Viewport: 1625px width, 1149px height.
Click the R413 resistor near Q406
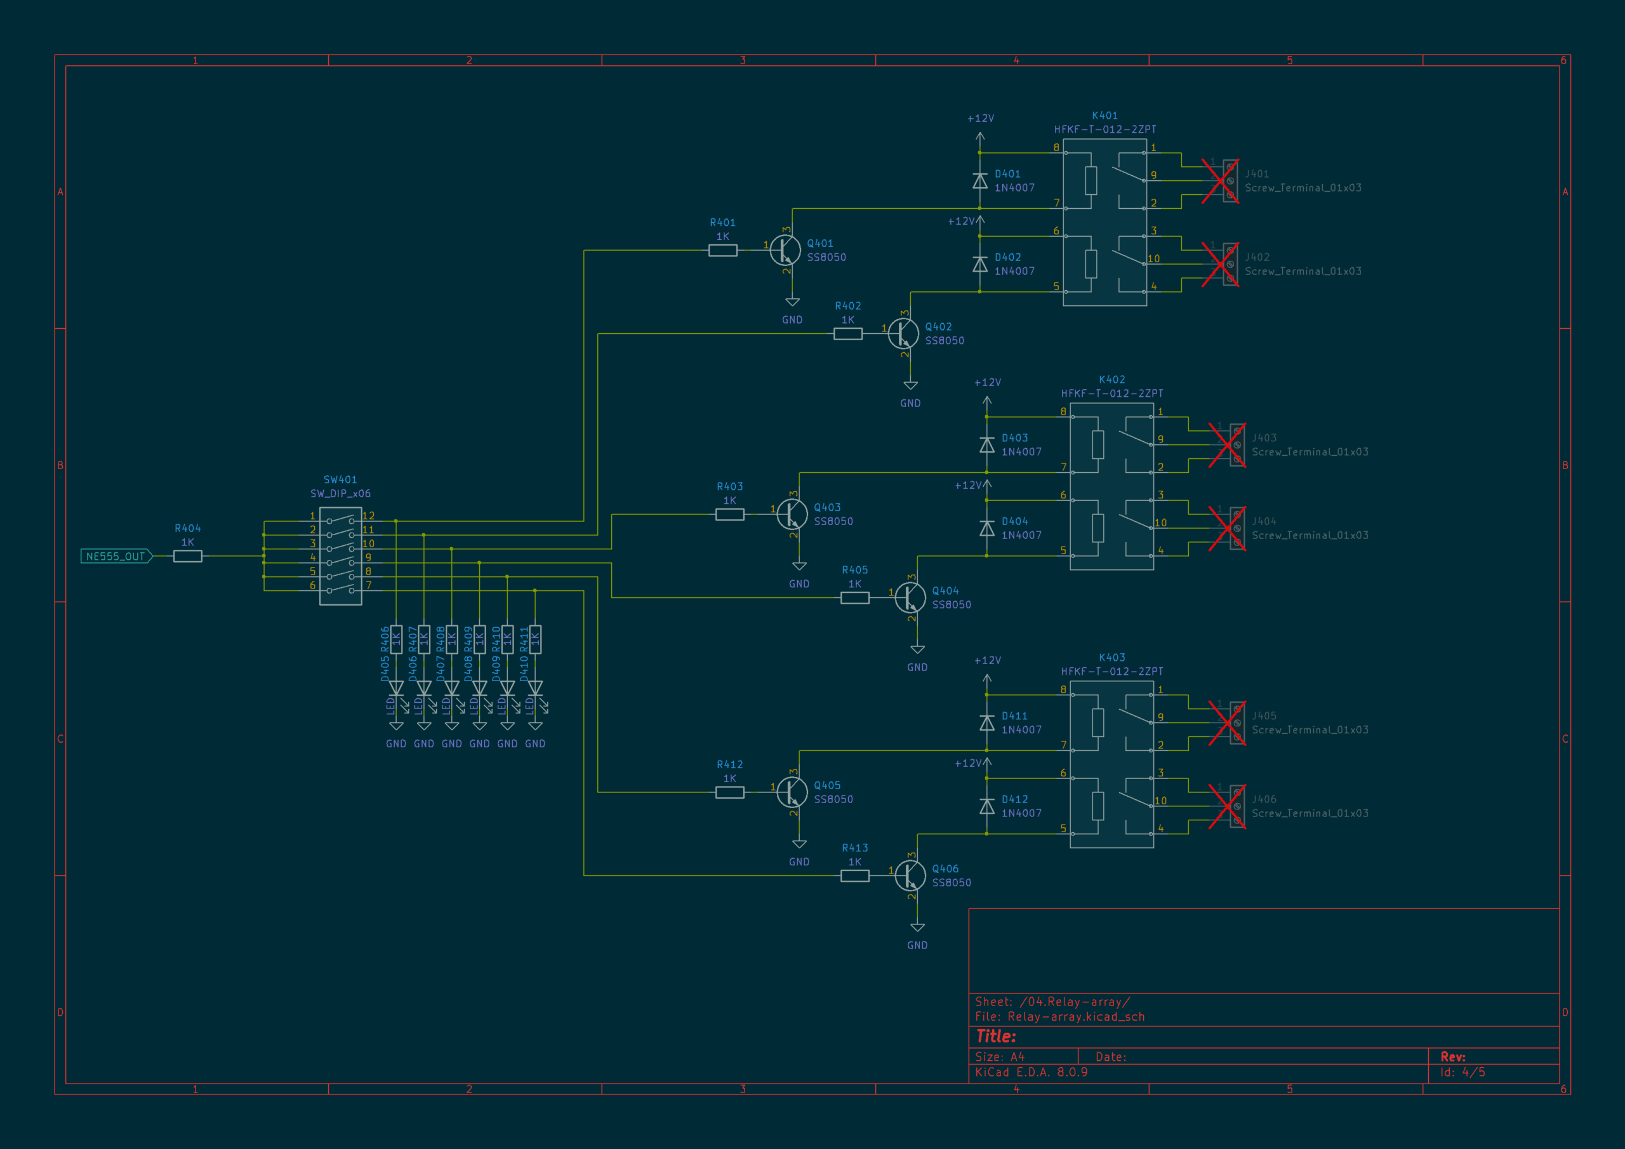(x=855, y=876)
